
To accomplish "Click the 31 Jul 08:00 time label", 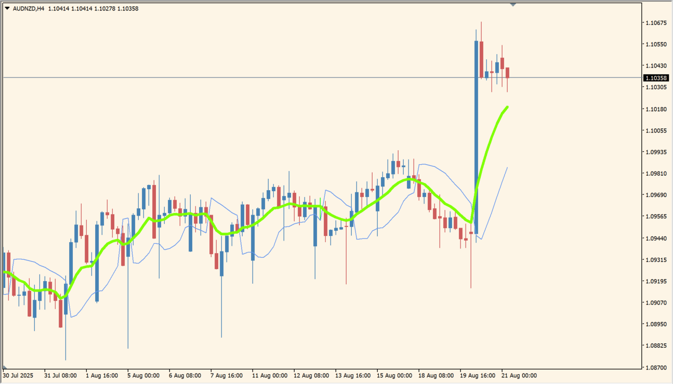I will pos(61,375).
